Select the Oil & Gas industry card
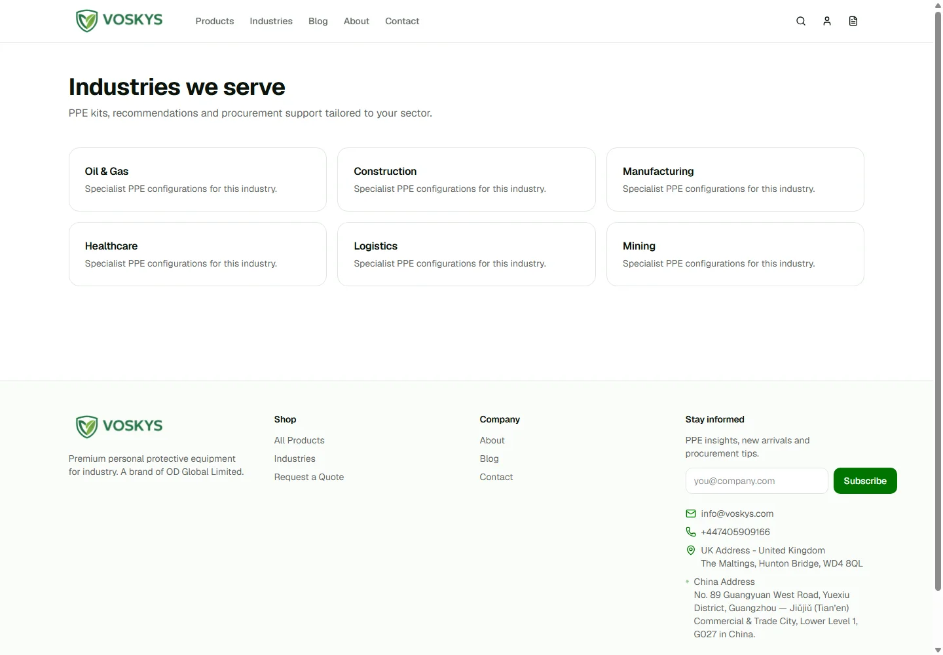Image resolution: width=943 pixels, height=655 pixels. click(198, 179)
